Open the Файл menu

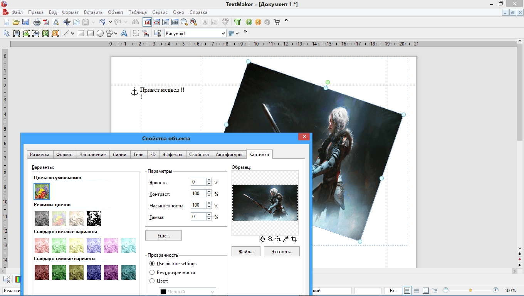pos(17,12)
